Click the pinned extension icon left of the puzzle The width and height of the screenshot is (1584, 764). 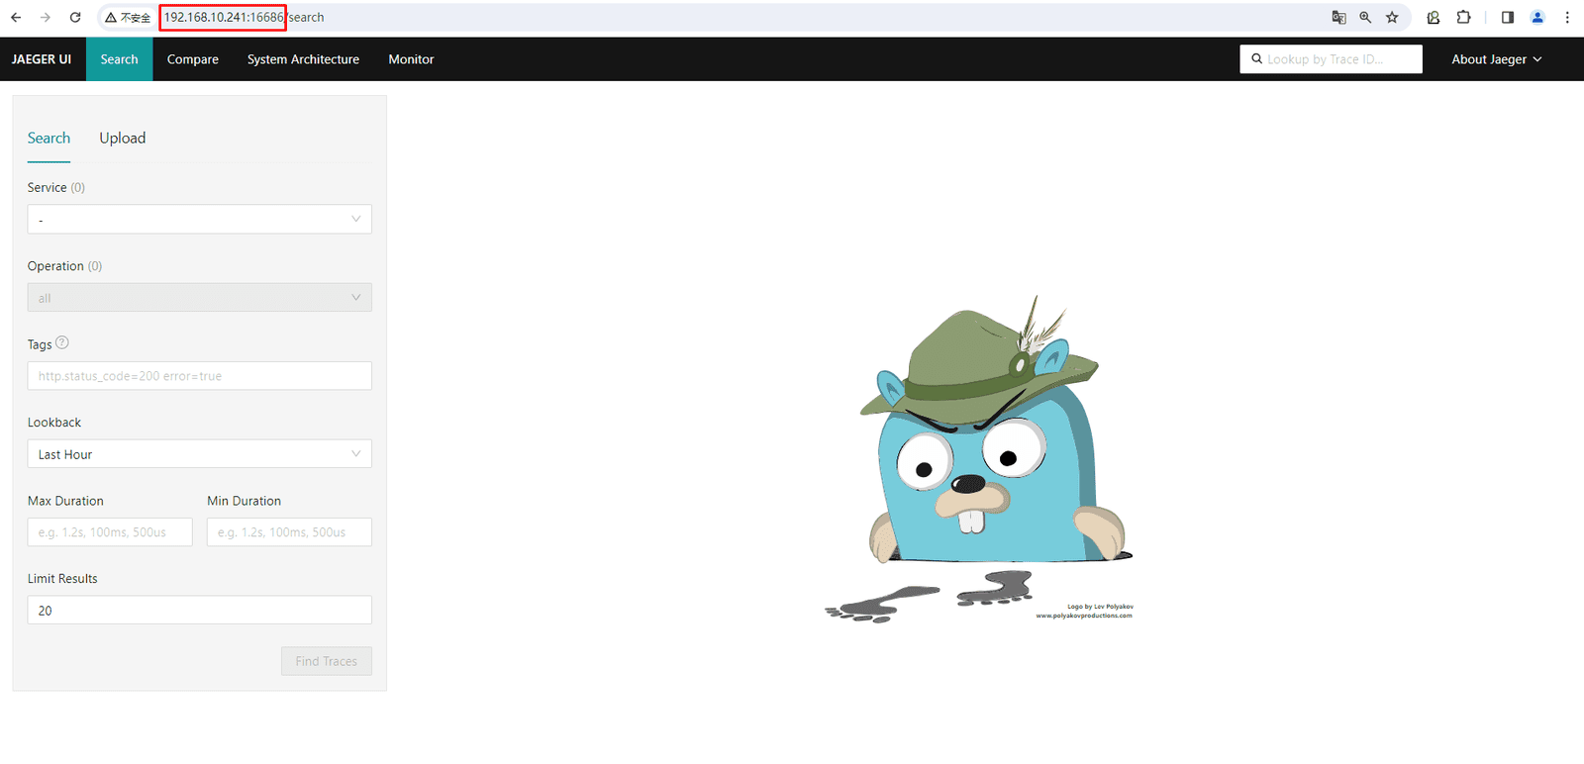pyautogui.click(x=1433, y=17)
